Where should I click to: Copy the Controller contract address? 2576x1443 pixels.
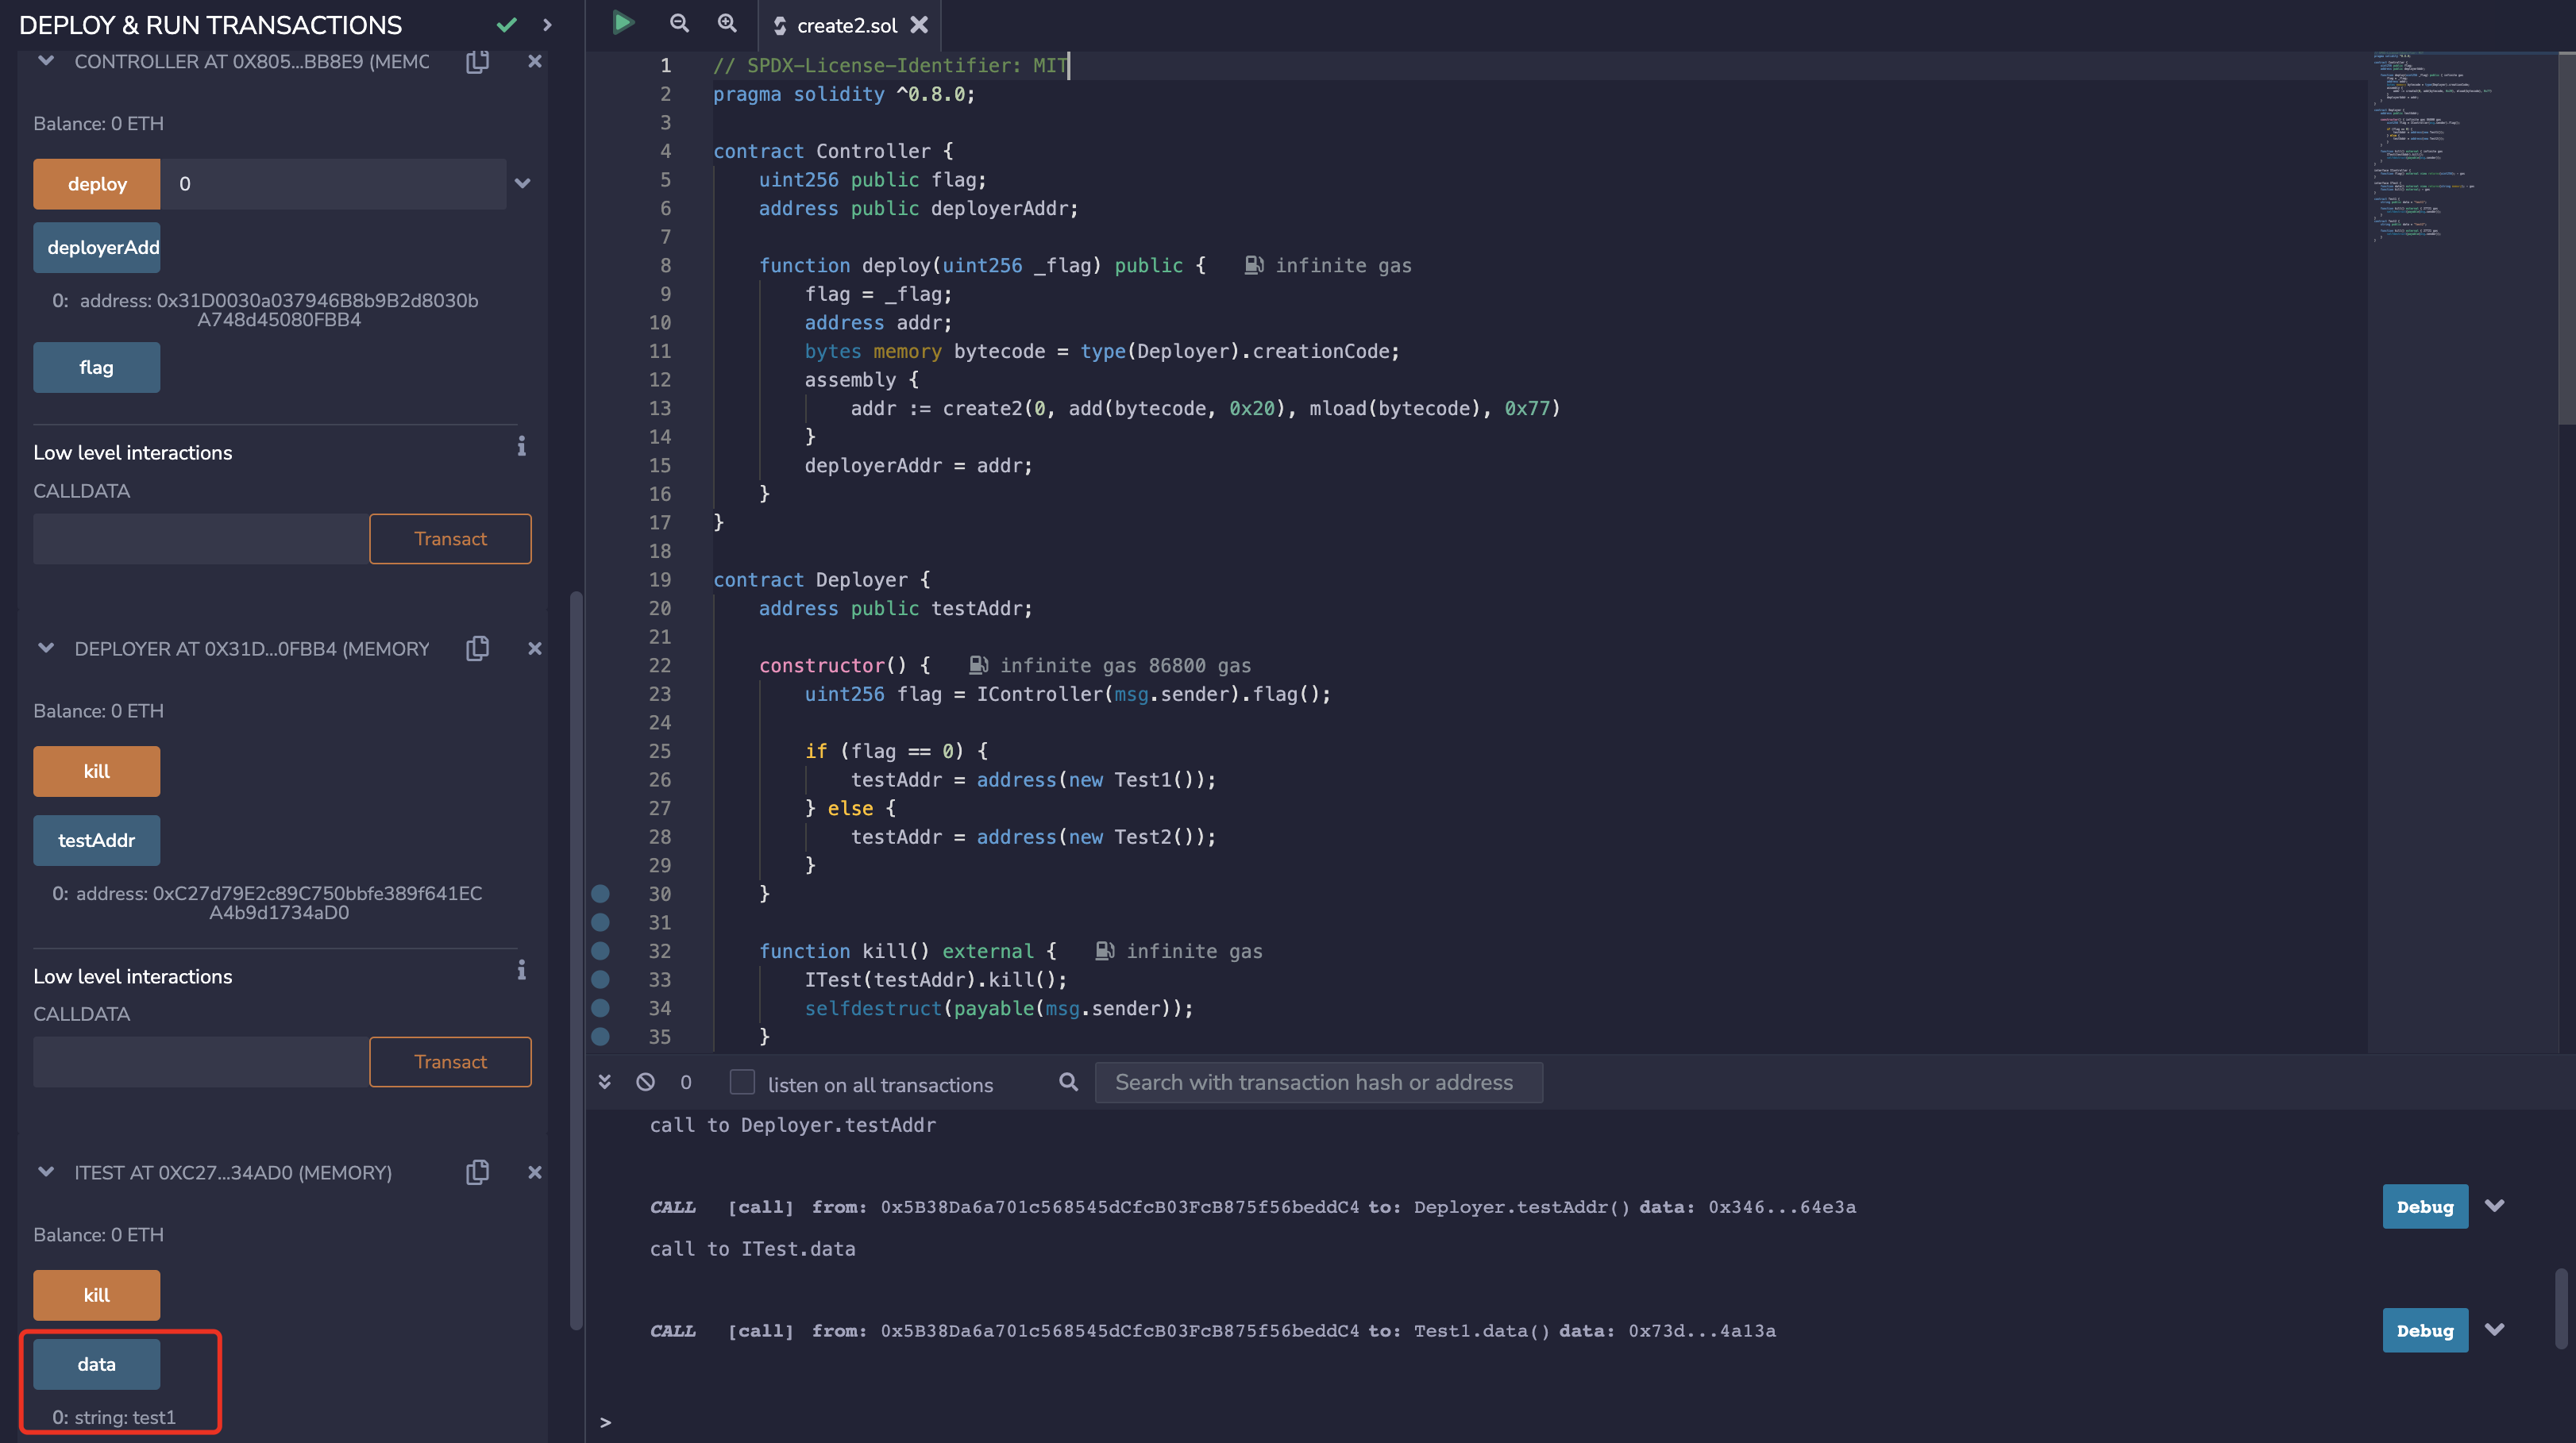click(x=478, y=62)
